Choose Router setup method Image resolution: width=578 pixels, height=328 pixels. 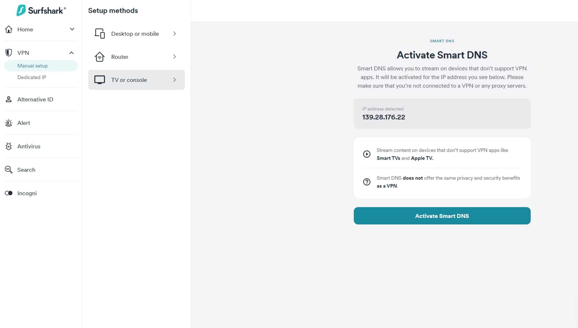(x=136, y=57)
